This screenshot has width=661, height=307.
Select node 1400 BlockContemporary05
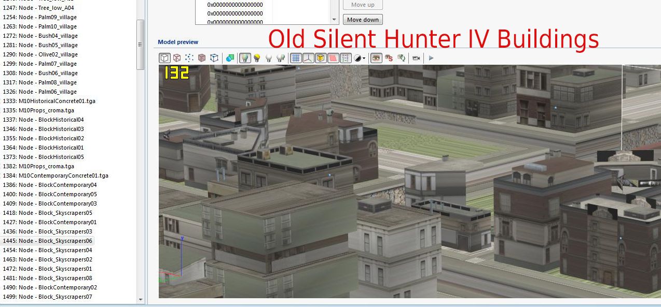point(50,194)
